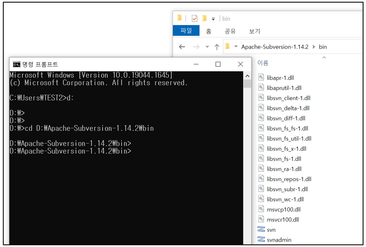The width and height of the screenshot is (366, 247).
Task: Switch to the 공유 ribbon tab
Action: 230,31
